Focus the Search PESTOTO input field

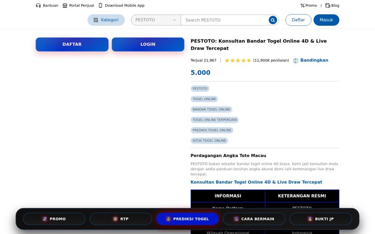tap(225, 20)
